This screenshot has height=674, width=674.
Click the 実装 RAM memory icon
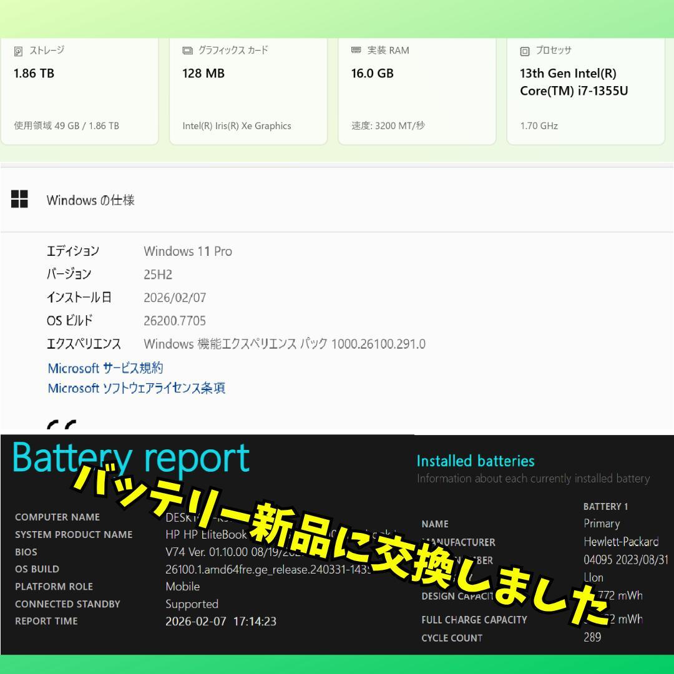pyautogui.click(x=356, y=51)
